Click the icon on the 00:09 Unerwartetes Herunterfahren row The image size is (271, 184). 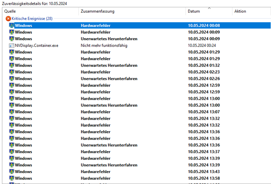12,39
